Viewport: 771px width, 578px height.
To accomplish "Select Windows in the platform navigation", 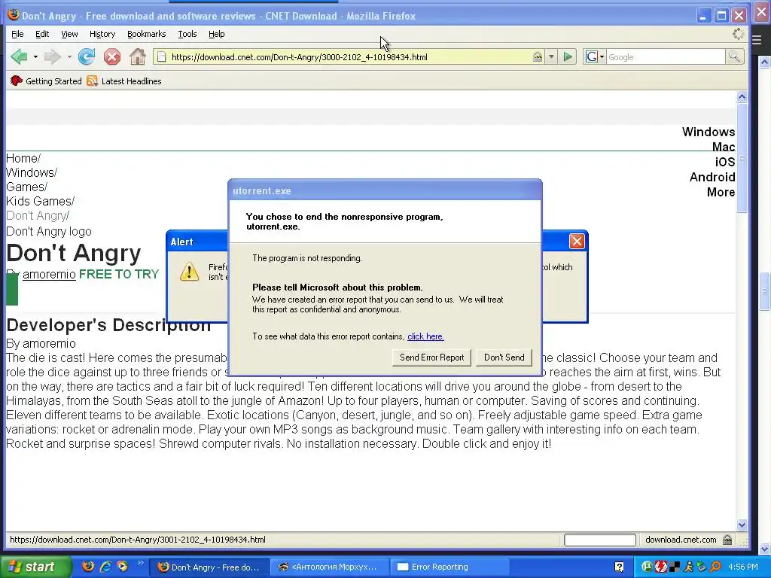I will [x=708, y=132].
